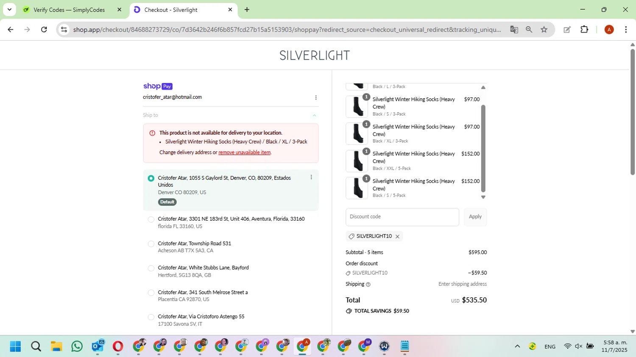The image size is (636, 357).
Task: Reload the checkout page
Action: pyautogui.click(x=44, y=30)
